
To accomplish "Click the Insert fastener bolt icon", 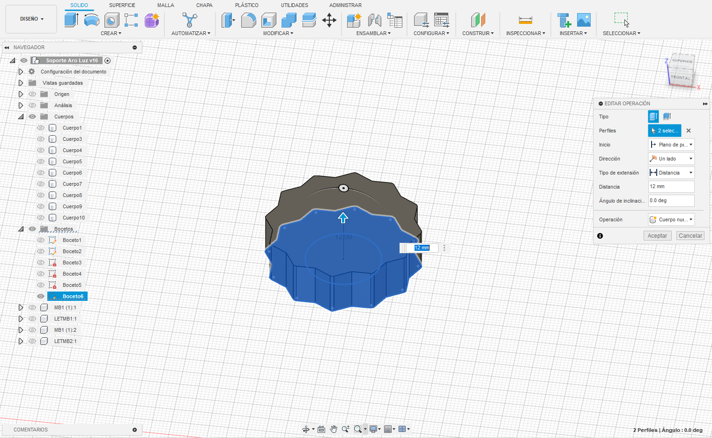I will click(x=564, y=20).
